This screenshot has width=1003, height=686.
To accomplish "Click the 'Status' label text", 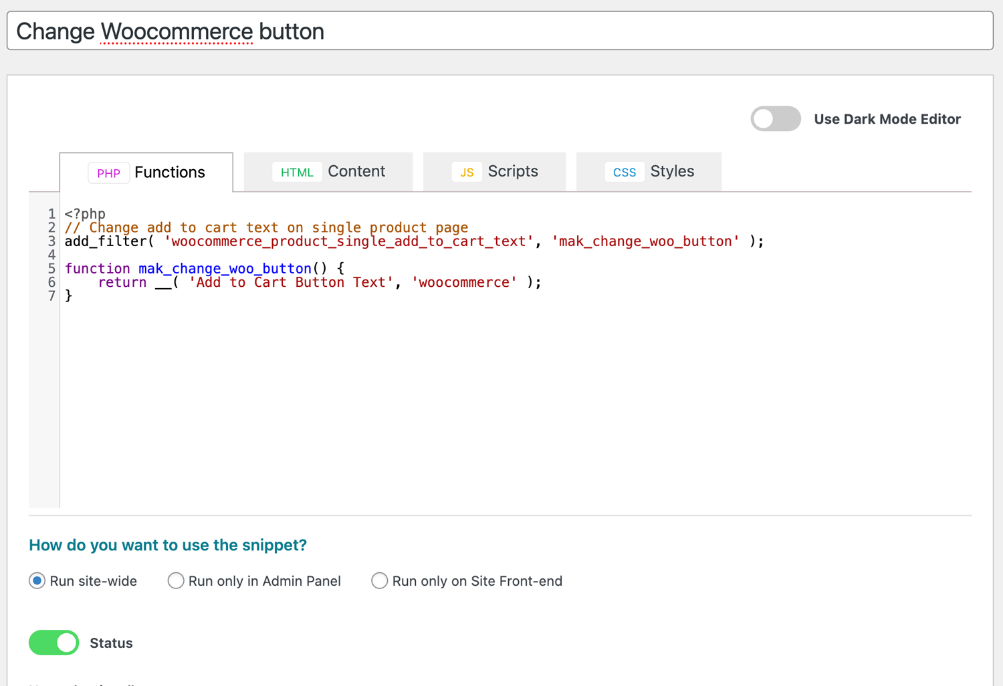I will (x=111, y=643).
